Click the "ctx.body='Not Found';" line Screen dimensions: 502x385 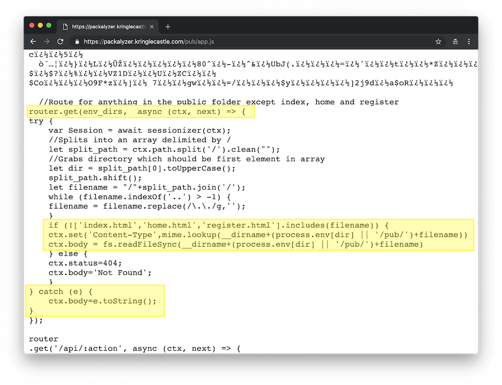[100, 273]
